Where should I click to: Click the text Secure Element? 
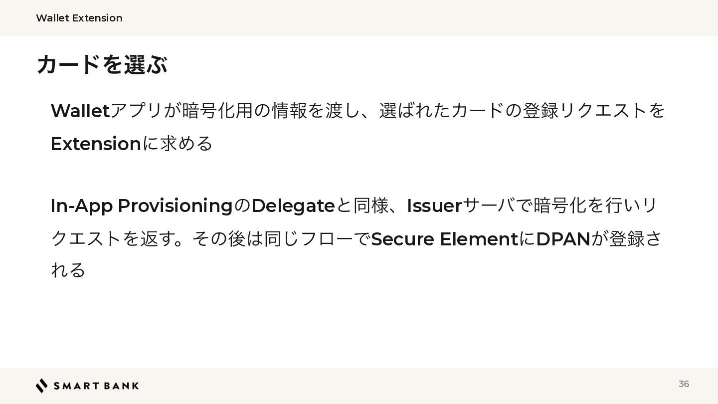[445, 239]
